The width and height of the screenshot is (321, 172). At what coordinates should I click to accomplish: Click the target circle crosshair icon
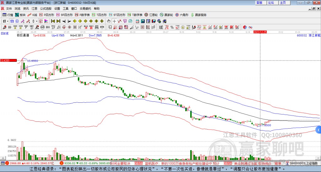[64, 27]
